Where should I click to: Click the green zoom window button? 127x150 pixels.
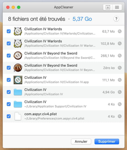pos(19,7)
